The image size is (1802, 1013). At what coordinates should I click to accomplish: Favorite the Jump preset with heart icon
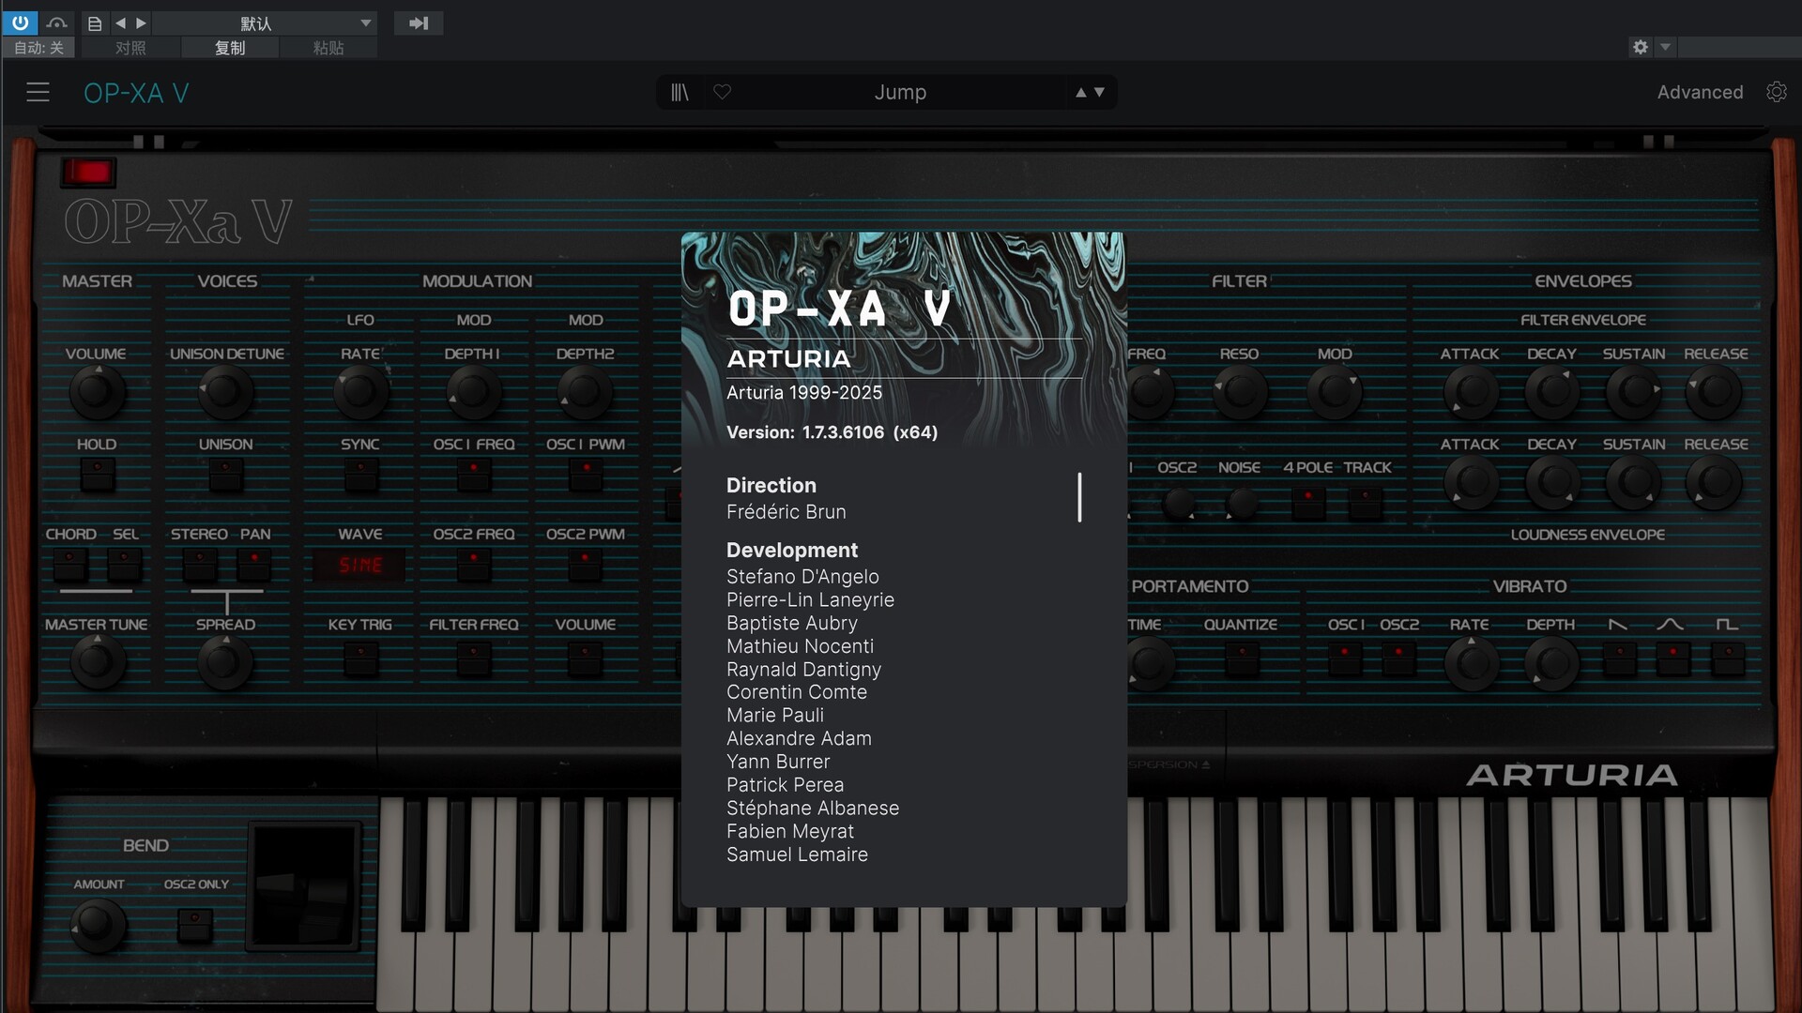(x=722, y=92)
